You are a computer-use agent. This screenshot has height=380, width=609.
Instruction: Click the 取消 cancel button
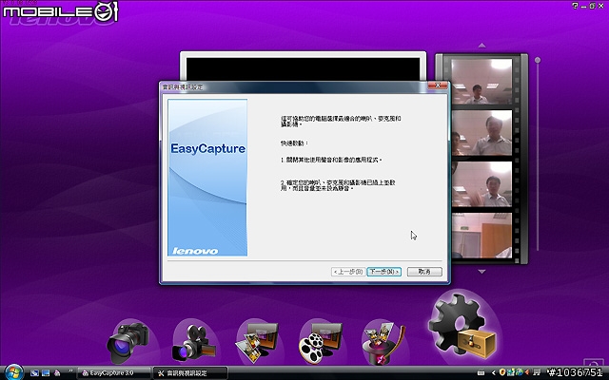click(x=424, y=272)
